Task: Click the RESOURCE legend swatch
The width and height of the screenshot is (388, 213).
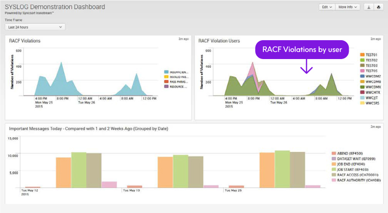Action: 166,87
